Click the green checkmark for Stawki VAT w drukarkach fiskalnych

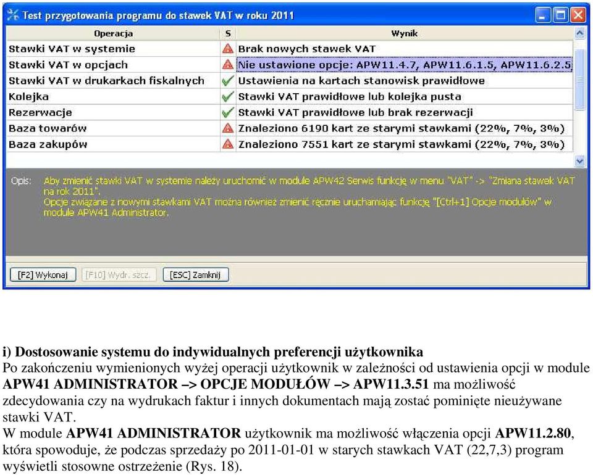pyautogui.click(x=228, y=80)
